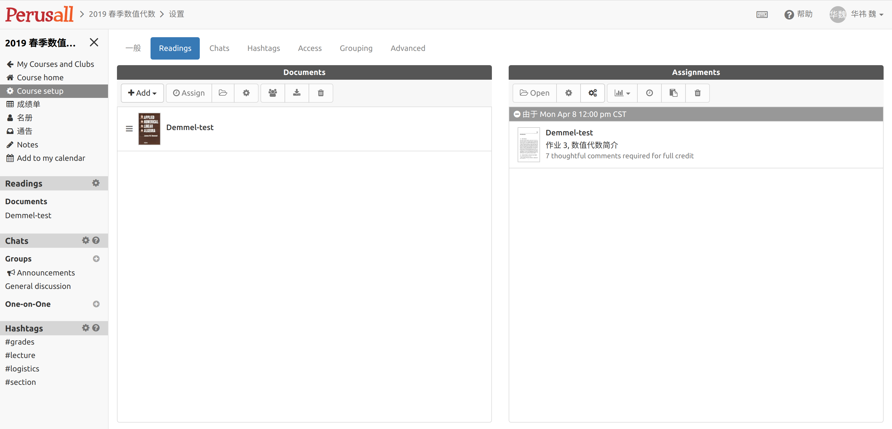Click the Demmel-test assignment page thumbnail

click(529, 145)
